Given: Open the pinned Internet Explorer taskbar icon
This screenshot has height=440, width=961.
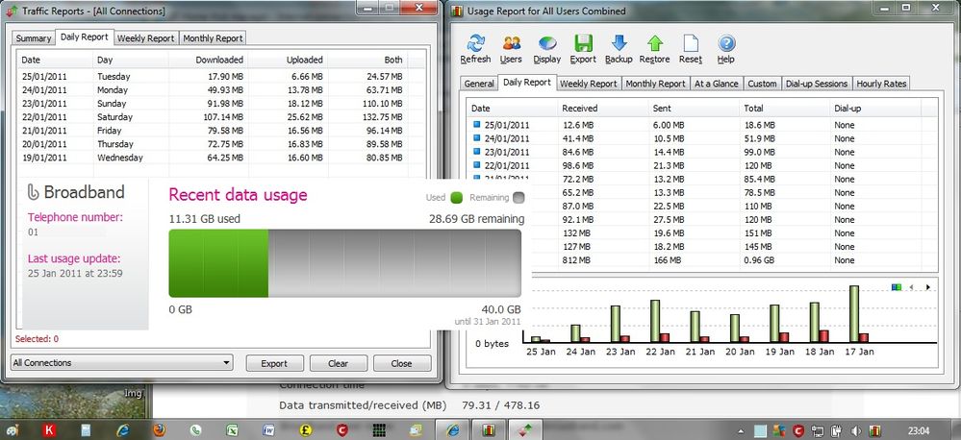Looking at the screenshot, I should tap(122, 429).
